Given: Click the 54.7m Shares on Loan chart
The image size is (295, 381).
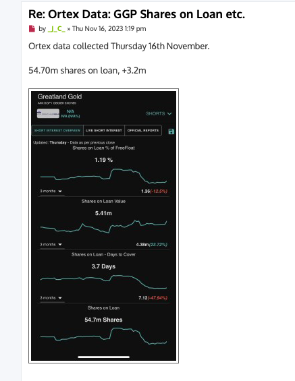Looking at the screenshot, I should (x=103, y=336).
